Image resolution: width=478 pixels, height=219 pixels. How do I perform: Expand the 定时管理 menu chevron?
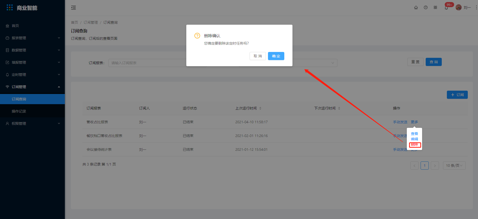click(59, 75)
